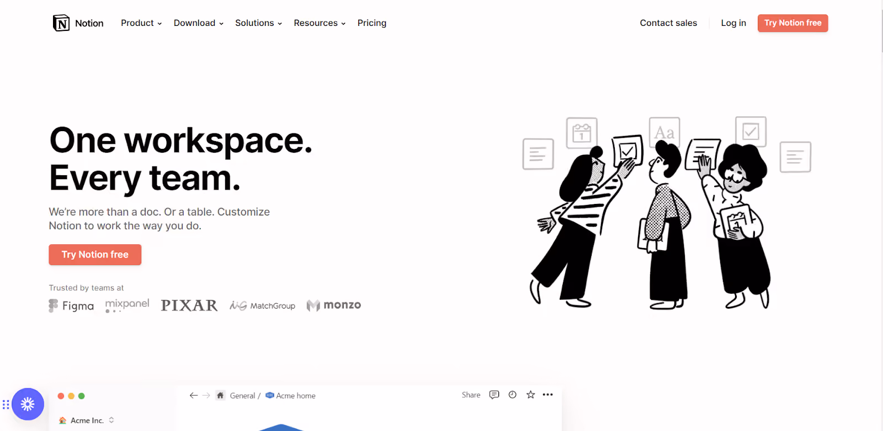The image size is (883, 431).
Task: Click the Mixpanel logo
Action: pos(127,305)
